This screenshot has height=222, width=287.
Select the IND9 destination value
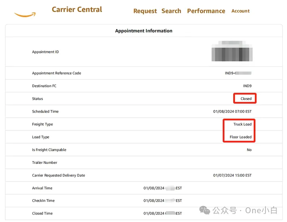(x=247, y=86)
